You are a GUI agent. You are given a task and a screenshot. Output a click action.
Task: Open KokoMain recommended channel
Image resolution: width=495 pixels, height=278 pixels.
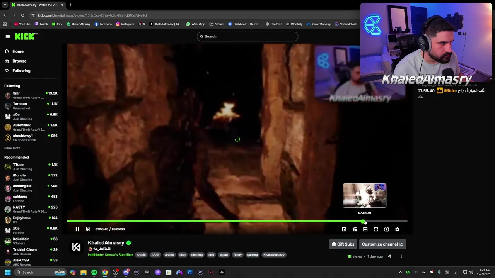(x=31, y=241)
